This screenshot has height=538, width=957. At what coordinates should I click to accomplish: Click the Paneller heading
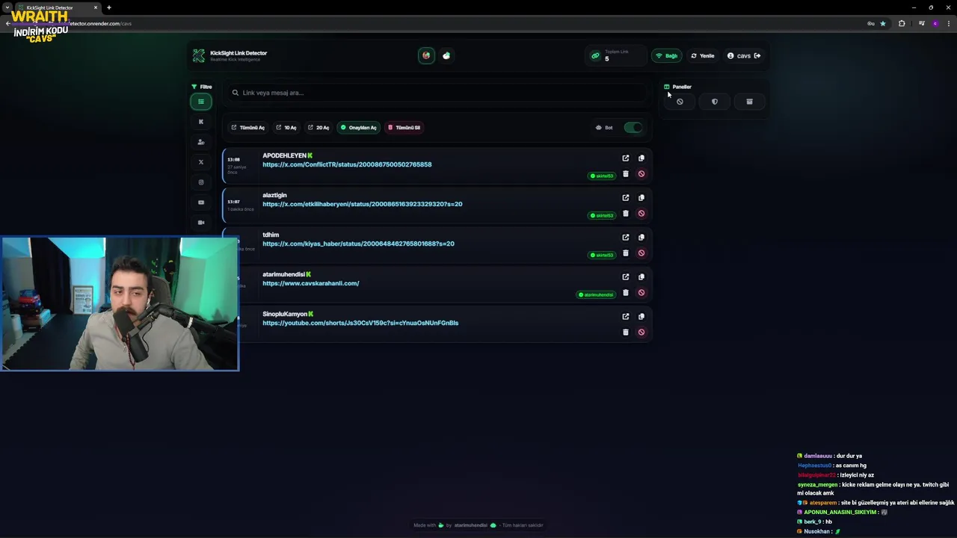point(678,87)
